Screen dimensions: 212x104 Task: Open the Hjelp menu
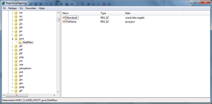coord(42,8)
